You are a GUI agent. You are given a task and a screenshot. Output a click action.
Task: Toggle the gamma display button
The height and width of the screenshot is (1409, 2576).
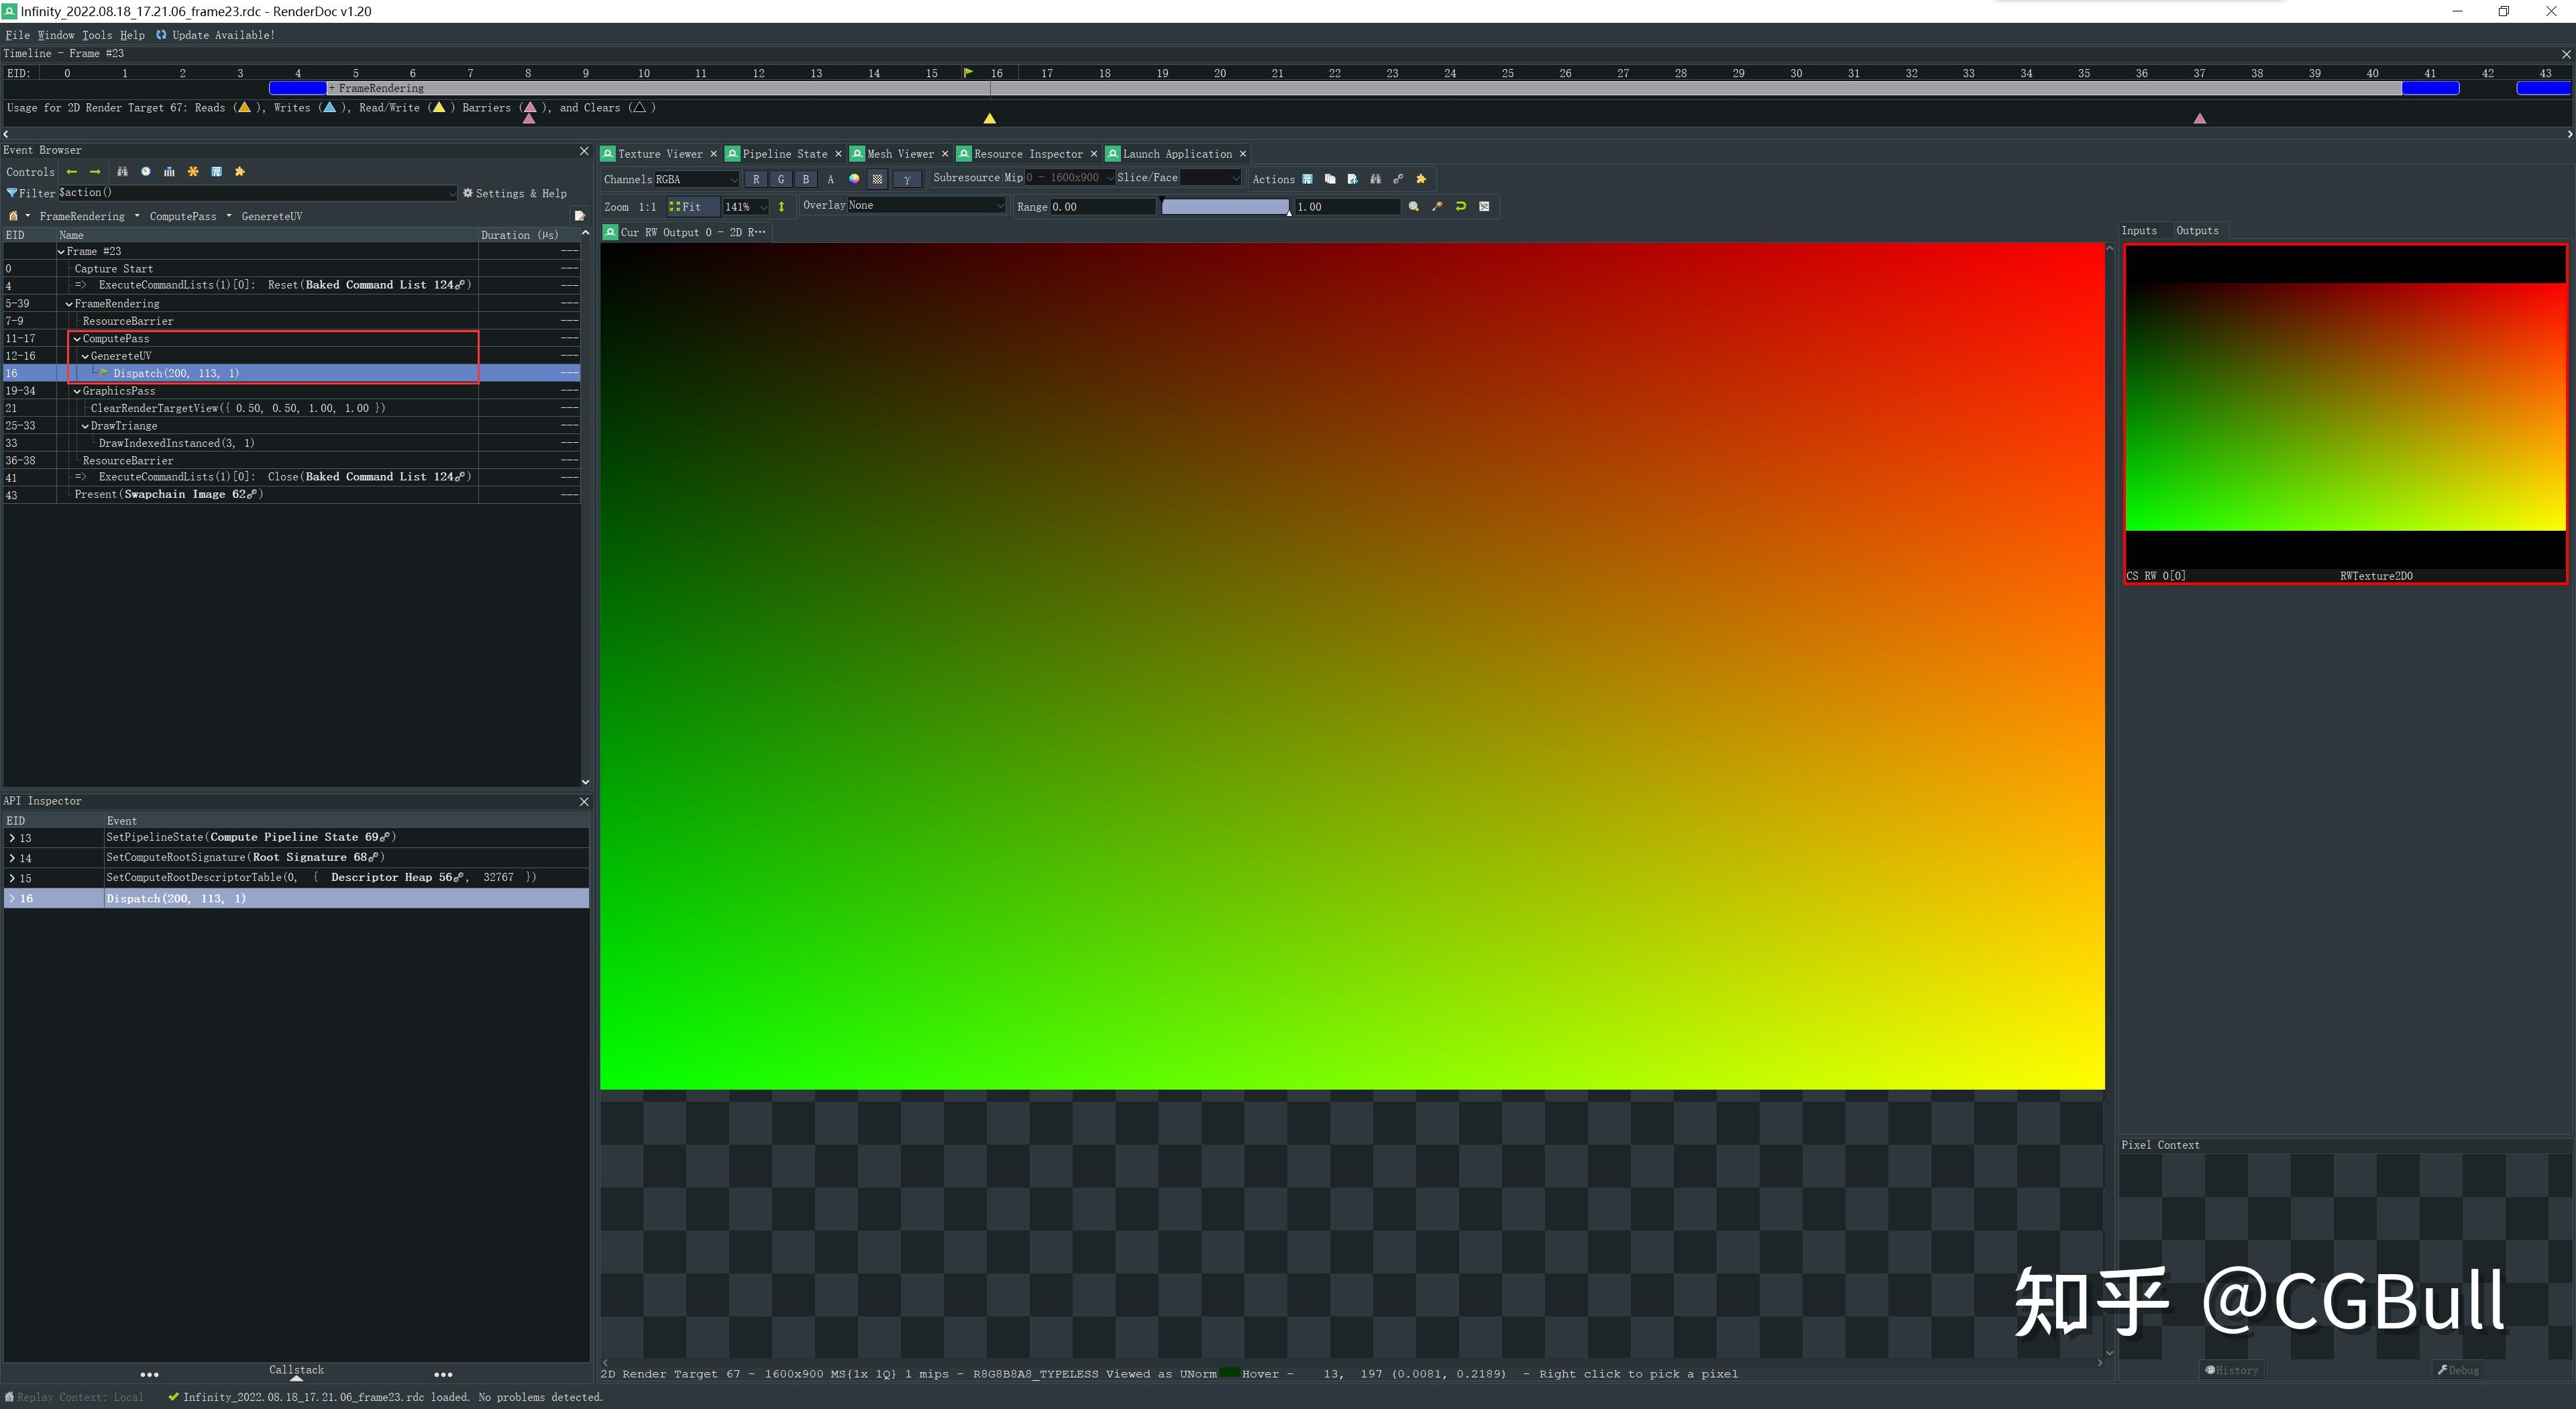tap(906, 179)
